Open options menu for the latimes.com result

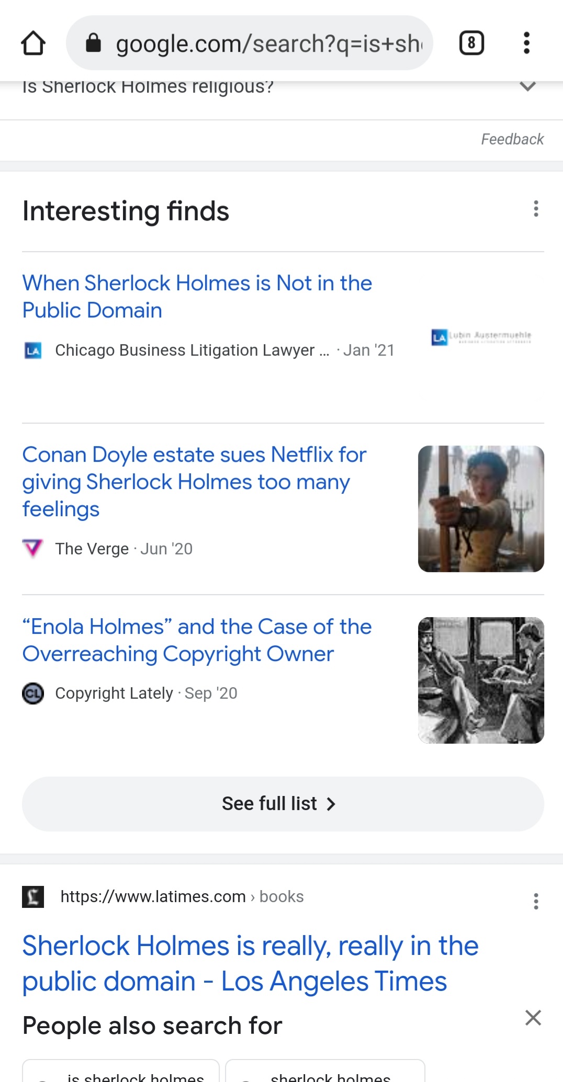click(536, 901)
